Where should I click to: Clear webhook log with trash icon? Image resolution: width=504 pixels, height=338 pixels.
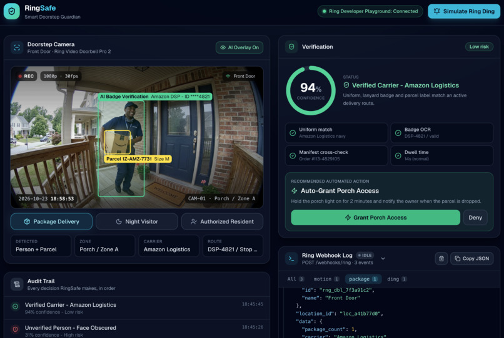(441, 258)
